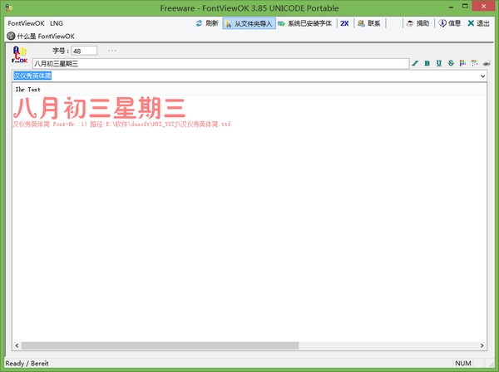Click the title bar app icon
This screenshot has width=499, height=372.
(x=9, y=7)
